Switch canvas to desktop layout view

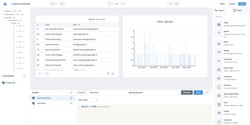170,4
